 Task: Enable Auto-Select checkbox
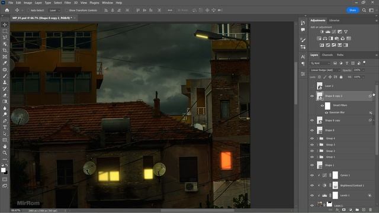click(x=29, y=11)
